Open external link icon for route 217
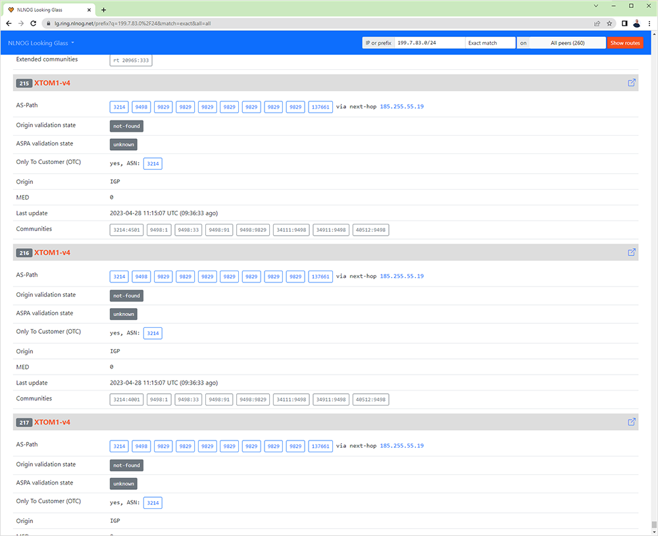 coord(632,422)
